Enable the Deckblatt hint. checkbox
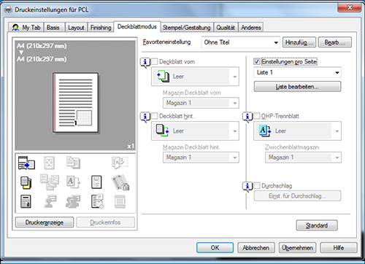365x264 pixels. point(155,116)
